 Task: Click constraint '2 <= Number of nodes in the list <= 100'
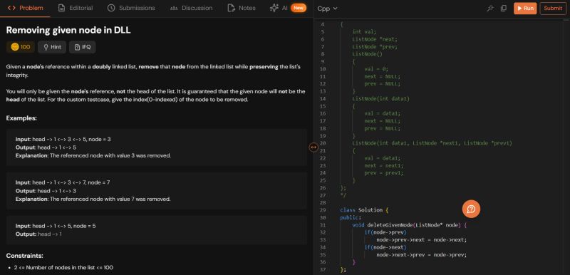[x=63, y=267]
